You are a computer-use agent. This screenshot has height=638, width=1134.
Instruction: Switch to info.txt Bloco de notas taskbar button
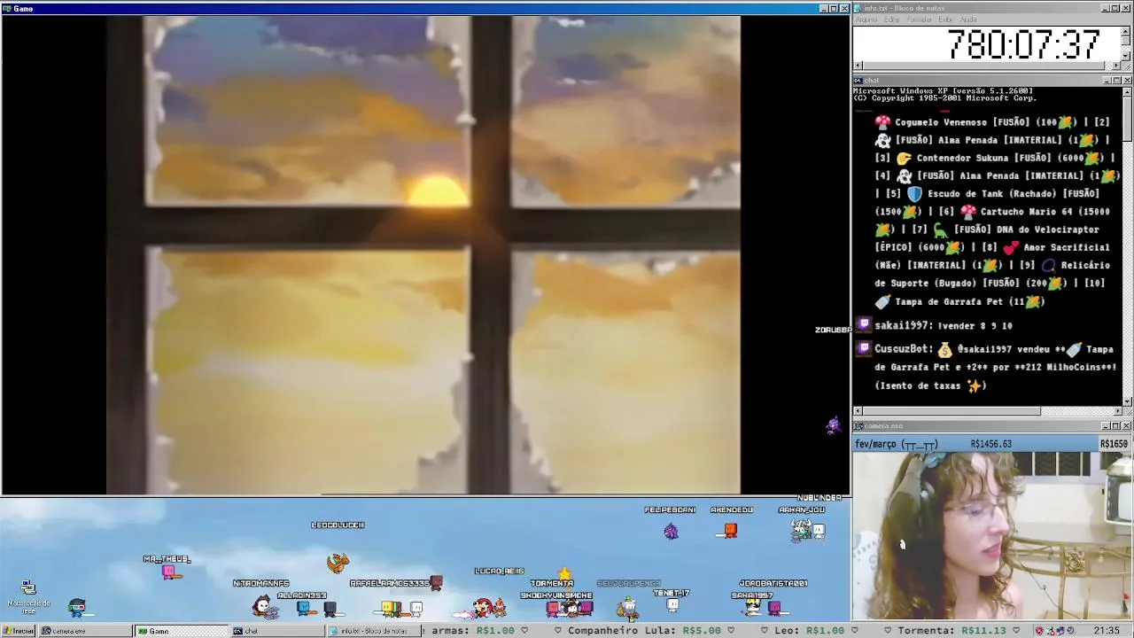(x=373, y=631)
